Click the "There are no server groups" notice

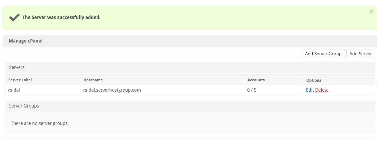pyautogui.click(x=40, y=123)
